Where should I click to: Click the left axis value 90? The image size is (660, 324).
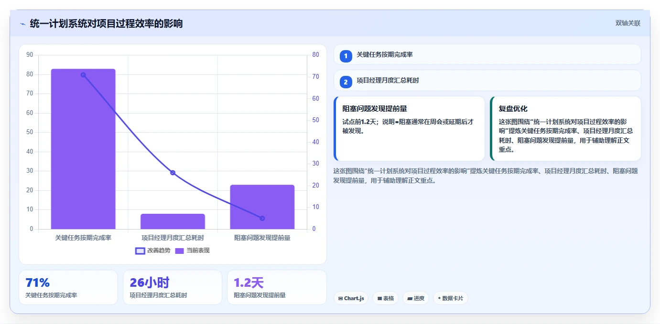(30, 55)
